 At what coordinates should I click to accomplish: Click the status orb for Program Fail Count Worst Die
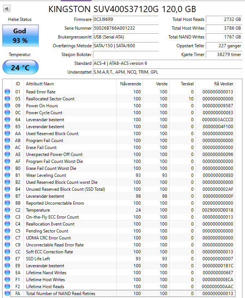click(7, 161)
